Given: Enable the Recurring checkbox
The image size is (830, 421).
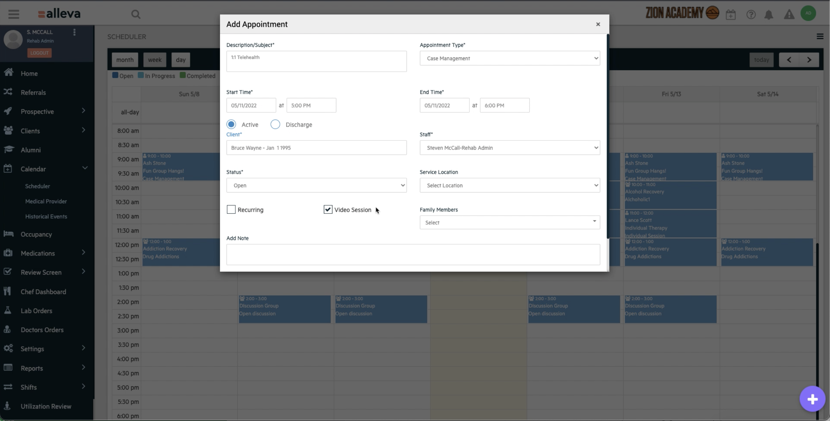Looking at the screenshot, I should (231, 209).
